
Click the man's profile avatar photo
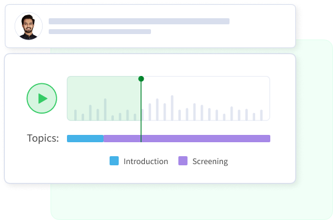[29, 26]
